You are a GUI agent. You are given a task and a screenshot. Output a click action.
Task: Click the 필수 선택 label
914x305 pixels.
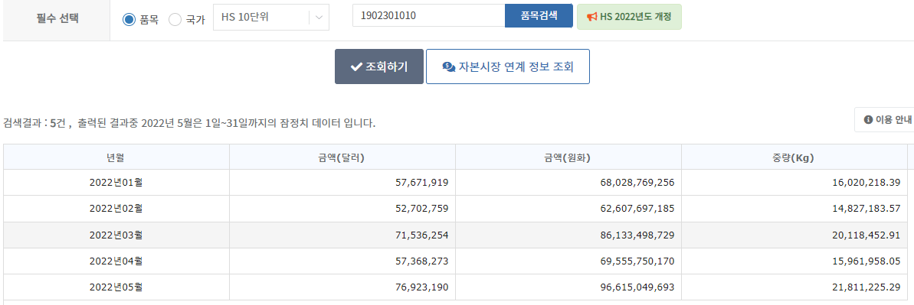pyautogui.click(x=57, y=18)
